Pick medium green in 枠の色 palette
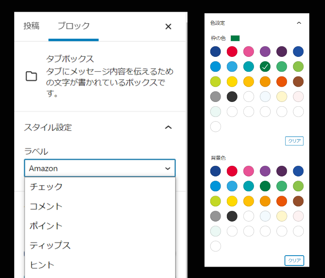 (282, 67)
